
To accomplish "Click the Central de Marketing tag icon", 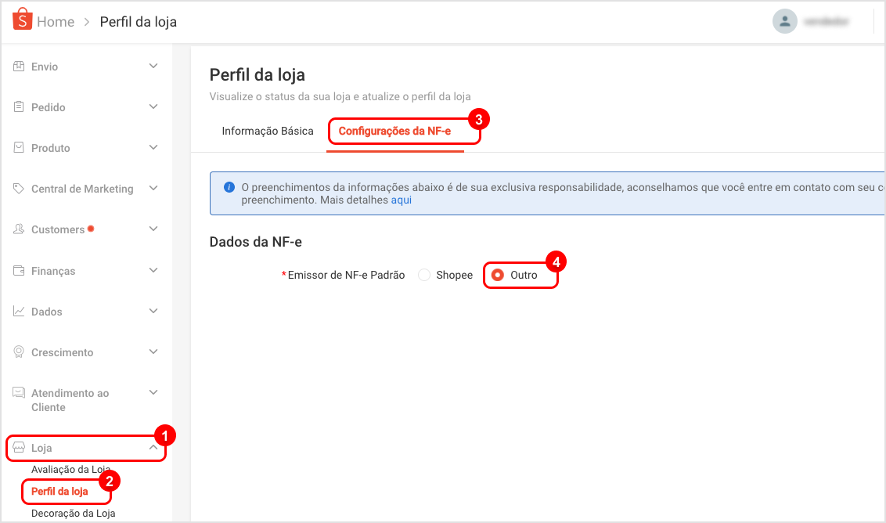I will [20, 189].
